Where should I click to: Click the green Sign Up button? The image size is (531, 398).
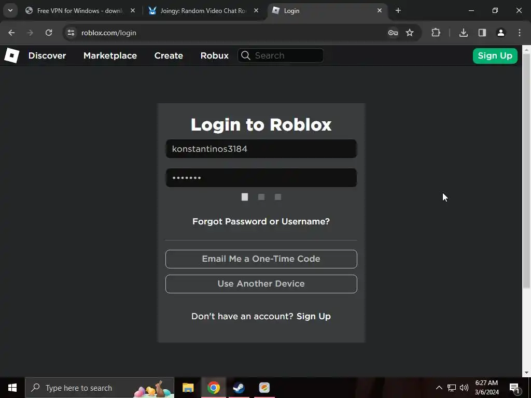coord(495,55)
